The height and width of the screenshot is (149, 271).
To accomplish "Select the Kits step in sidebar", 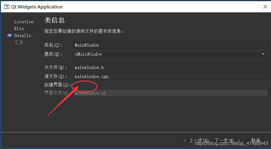I will [x=19, y=29].
